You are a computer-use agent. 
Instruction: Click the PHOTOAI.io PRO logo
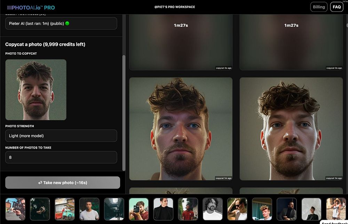[31, 8]
